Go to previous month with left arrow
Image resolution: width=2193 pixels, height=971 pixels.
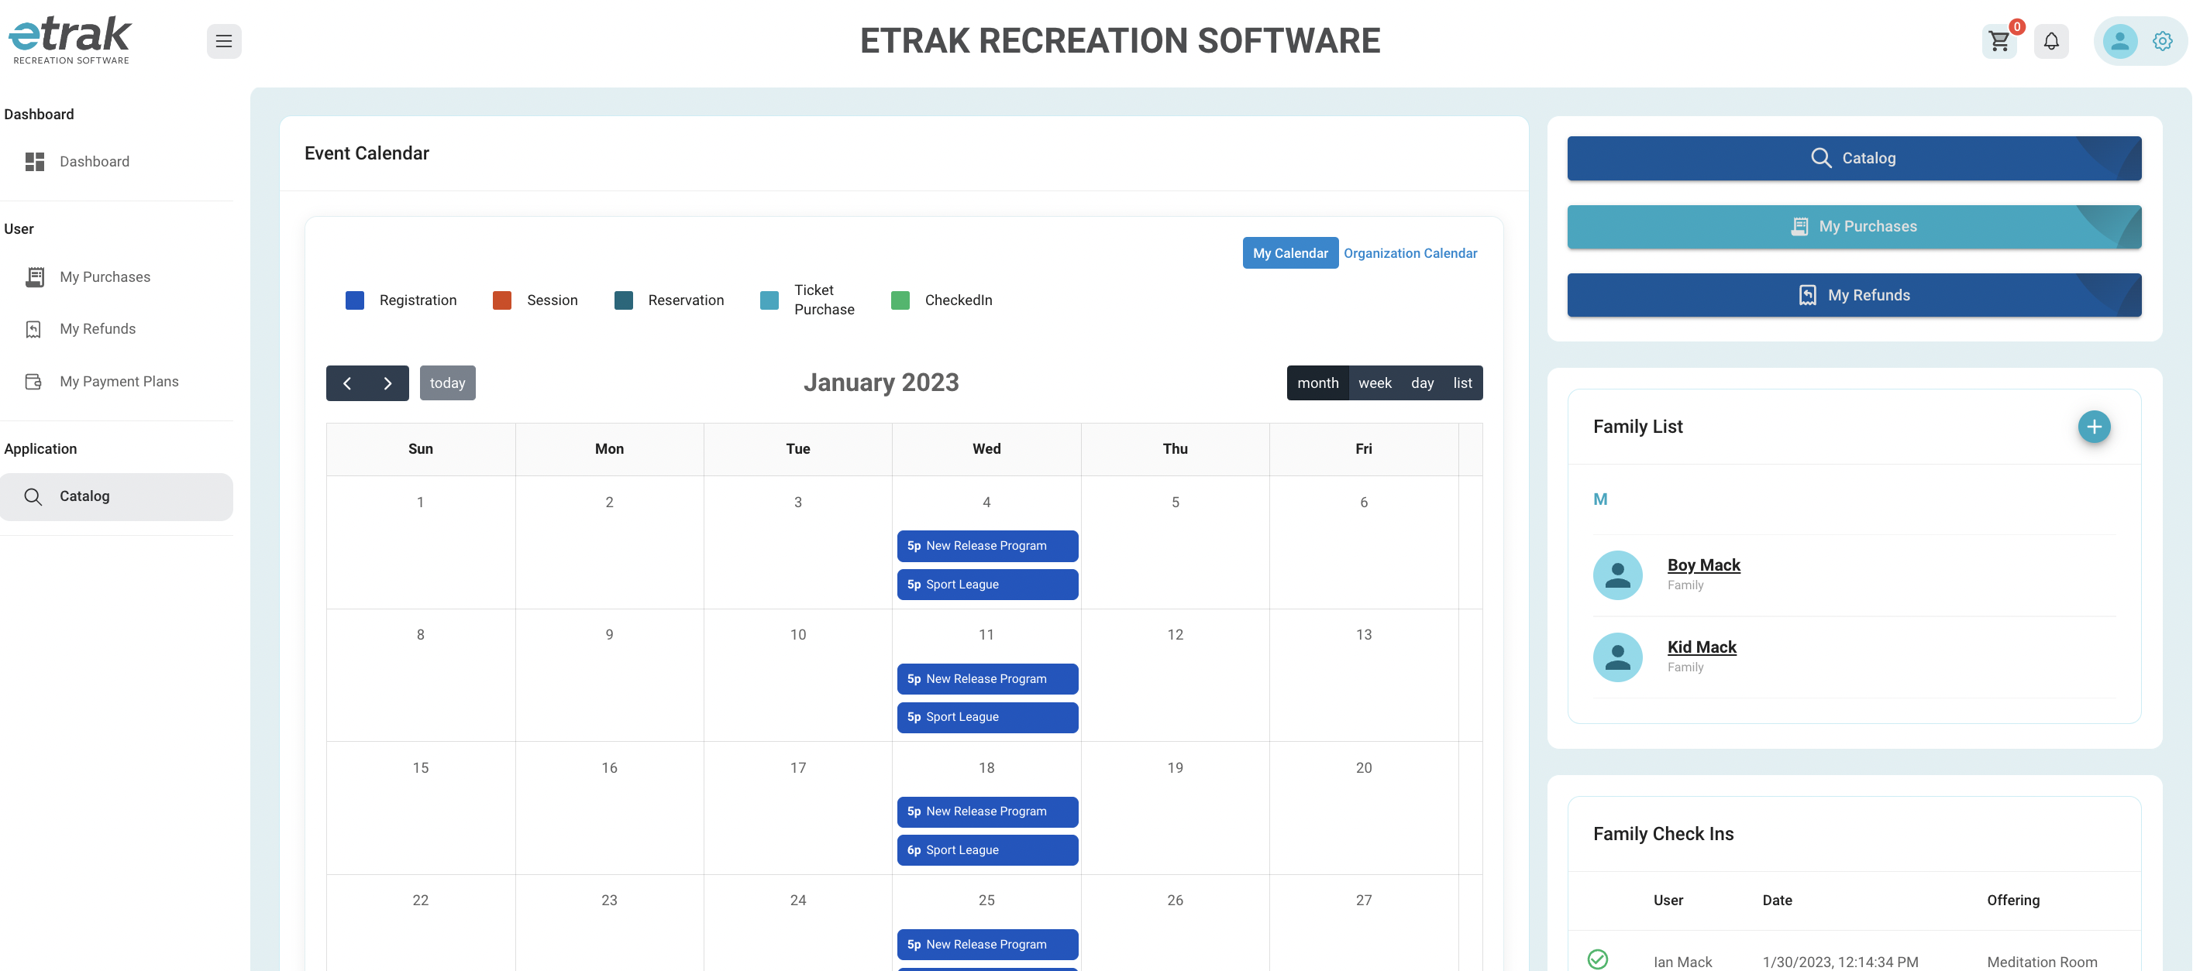tap(346, 383)
